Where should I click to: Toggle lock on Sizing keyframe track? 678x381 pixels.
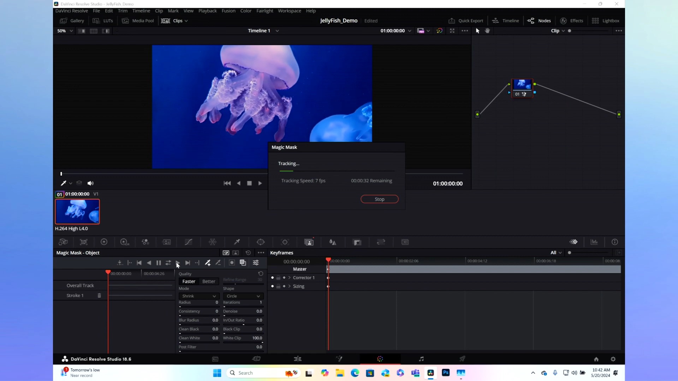click(x=278, y=286)
